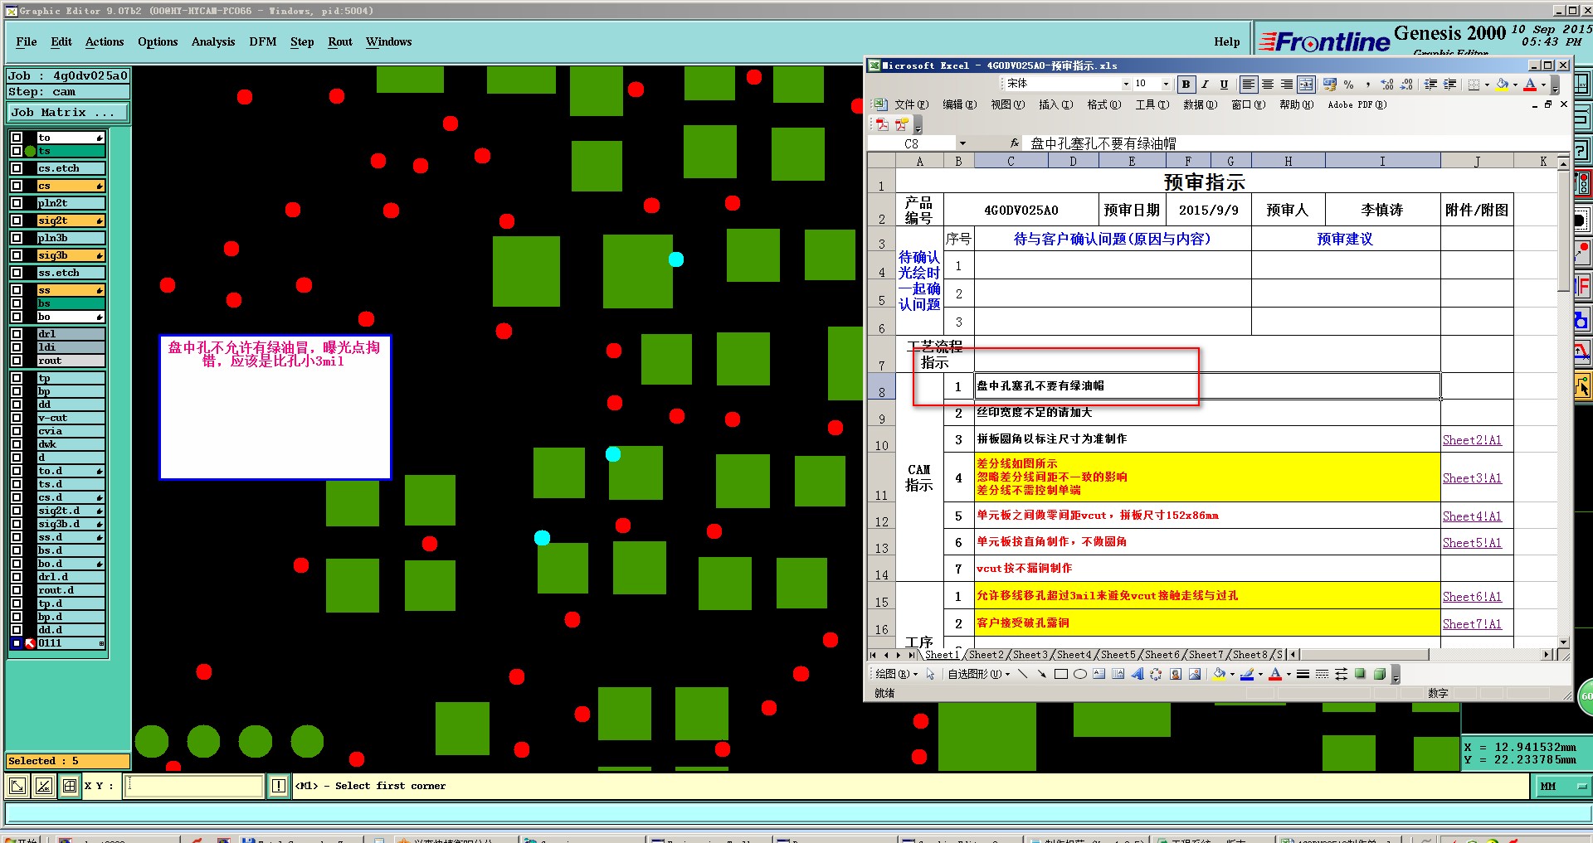The width and height of the screenshot is (1593, 843).
Task: Click the Drawing toolbar Fill Color paint bucket
Action: 1218,674
